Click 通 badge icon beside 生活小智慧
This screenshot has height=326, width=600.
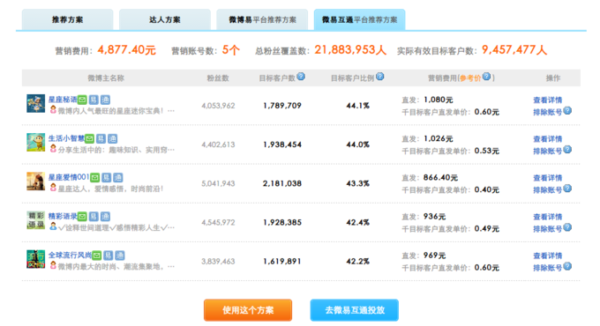pyautogui.click(x=113, y=138)
